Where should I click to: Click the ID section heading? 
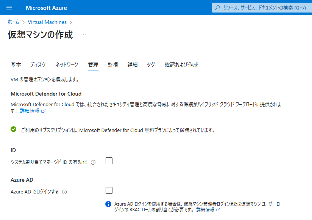(13, 150)
